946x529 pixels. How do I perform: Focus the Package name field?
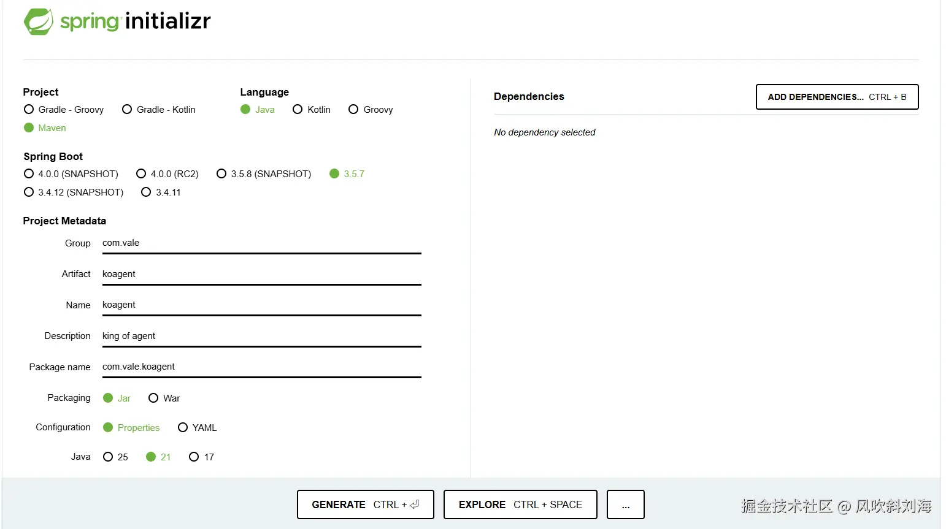[x=262, y=367]
